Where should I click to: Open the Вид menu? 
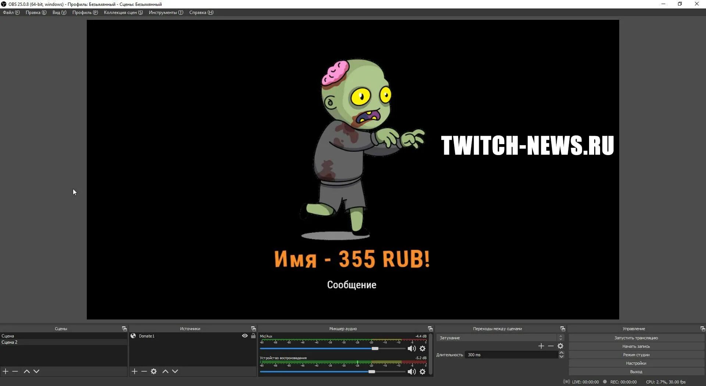click(60, 12)
